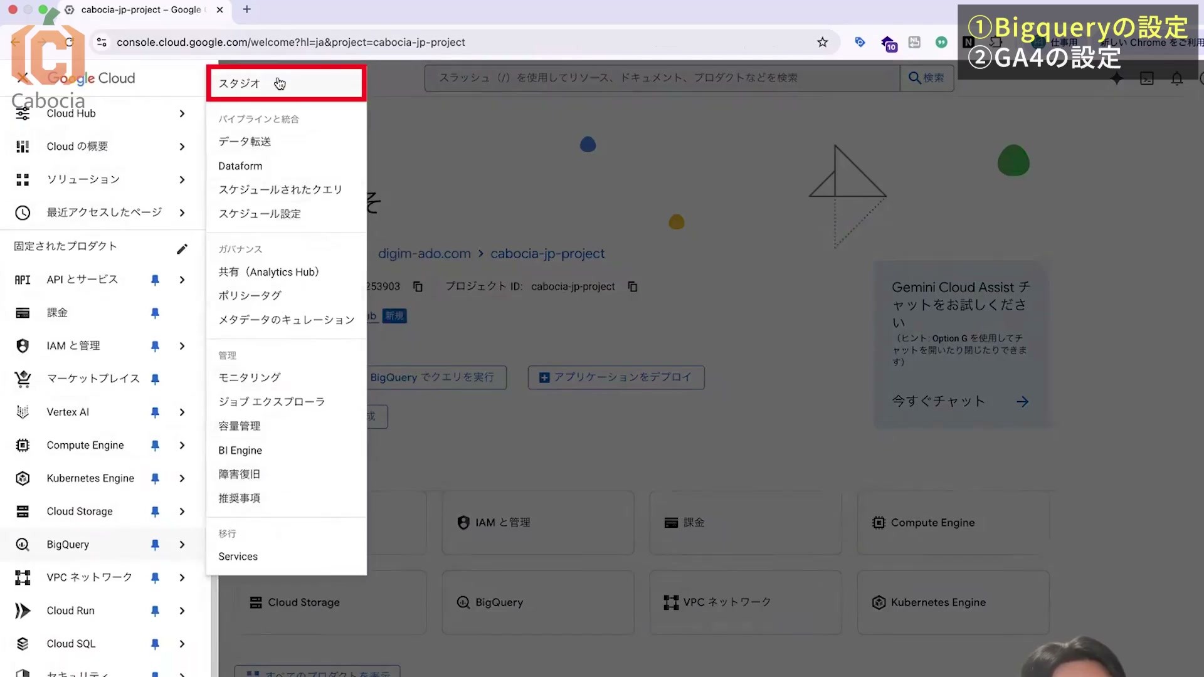Image resolution: width=1204 pixels, height=677 pixels.
Task: Unpin マーケットプレイス pin toggle
Action: point(155,379)
